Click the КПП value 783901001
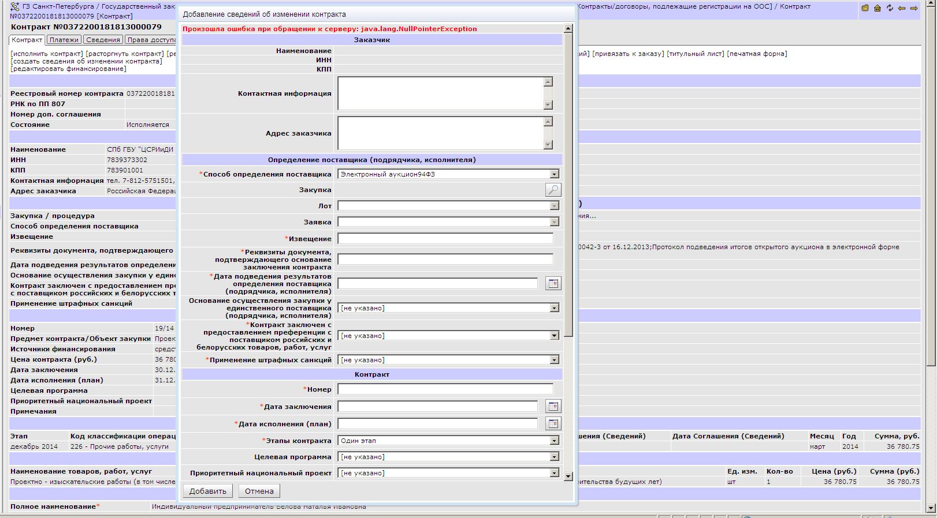Image resolution: width=937 pixels, height=518 pixels. click(x=125, y=170)
